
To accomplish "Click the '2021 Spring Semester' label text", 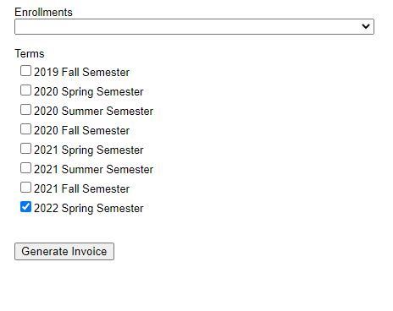I will click(x=89, y=150).
